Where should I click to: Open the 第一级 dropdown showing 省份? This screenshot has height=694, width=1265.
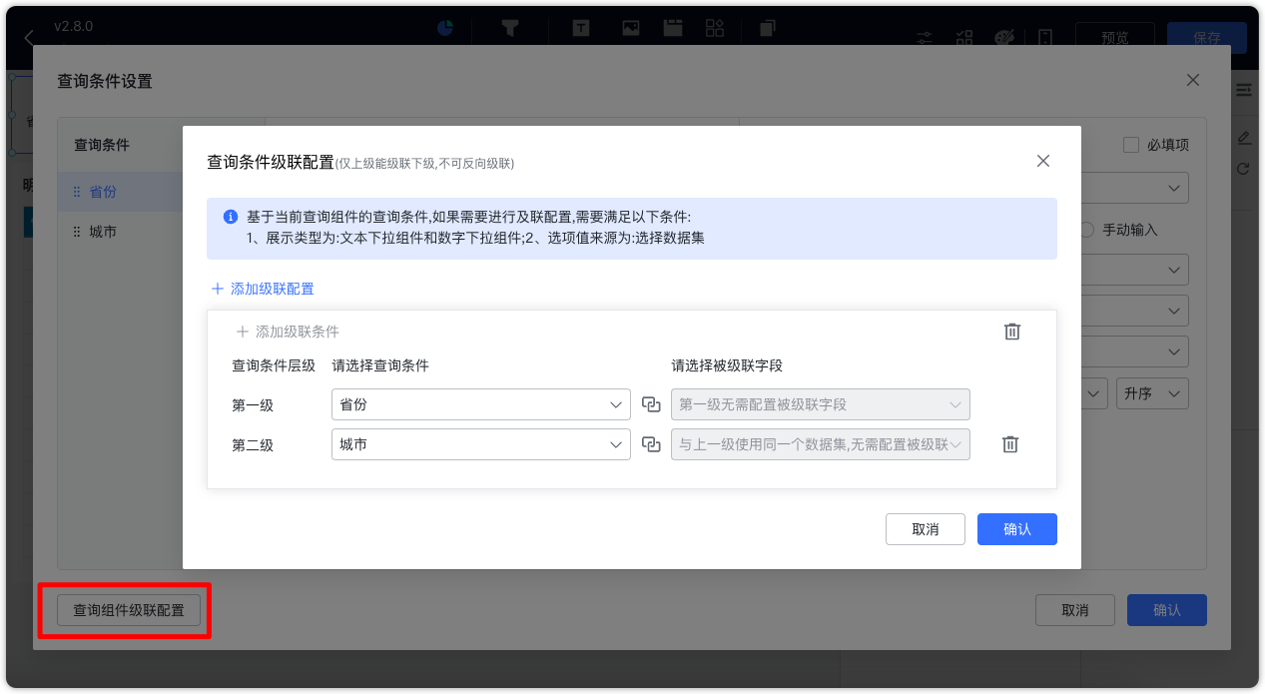[x=480, y=404]
